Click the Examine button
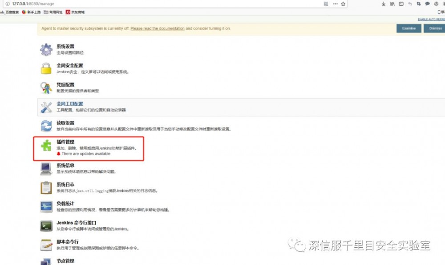Viewport: 445px width, 265px height. 408,28
